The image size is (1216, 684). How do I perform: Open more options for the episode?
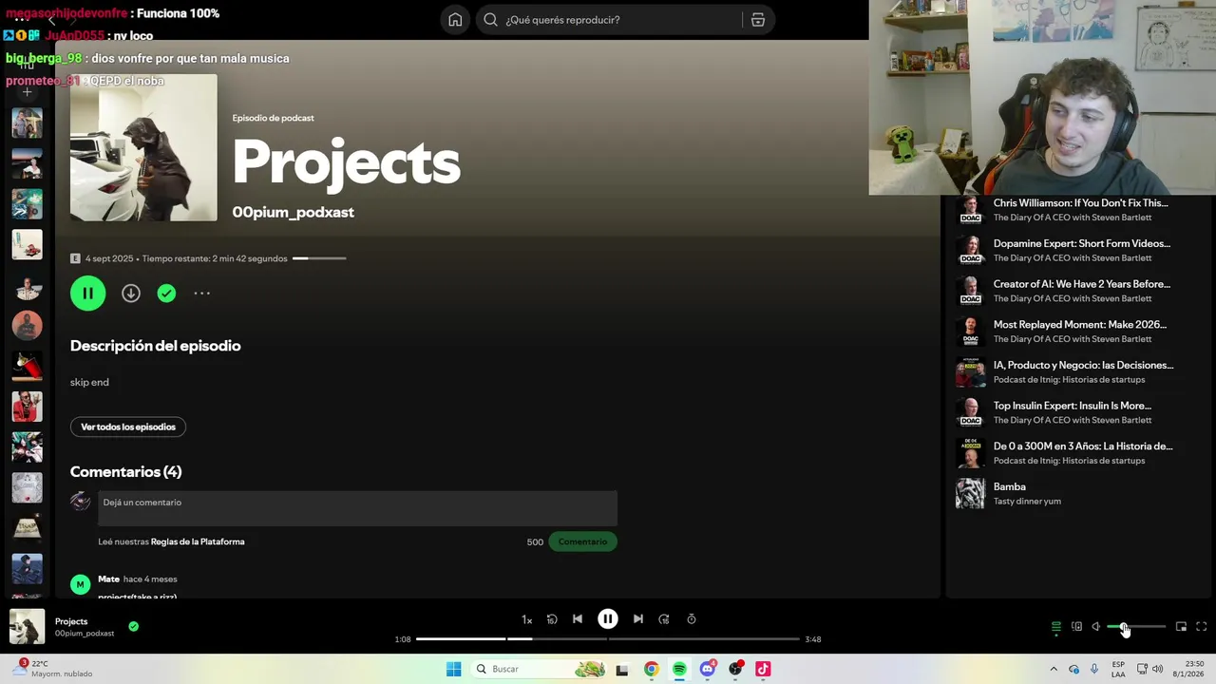click(201, 294)
